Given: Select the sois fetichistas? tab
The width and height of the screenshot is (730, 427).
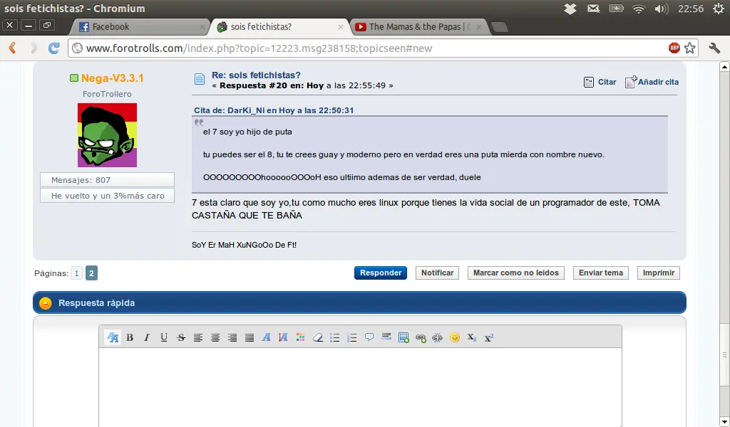Looking at the screenshot, I should [x=279, y=27].
